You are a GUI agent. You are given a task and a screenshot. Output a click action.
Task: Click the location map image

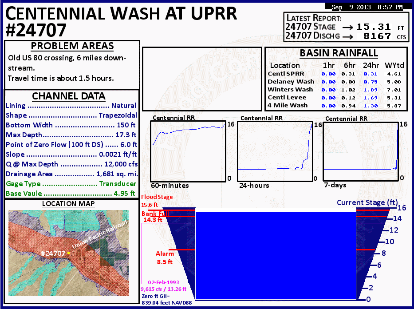click(x=69, y=253)
